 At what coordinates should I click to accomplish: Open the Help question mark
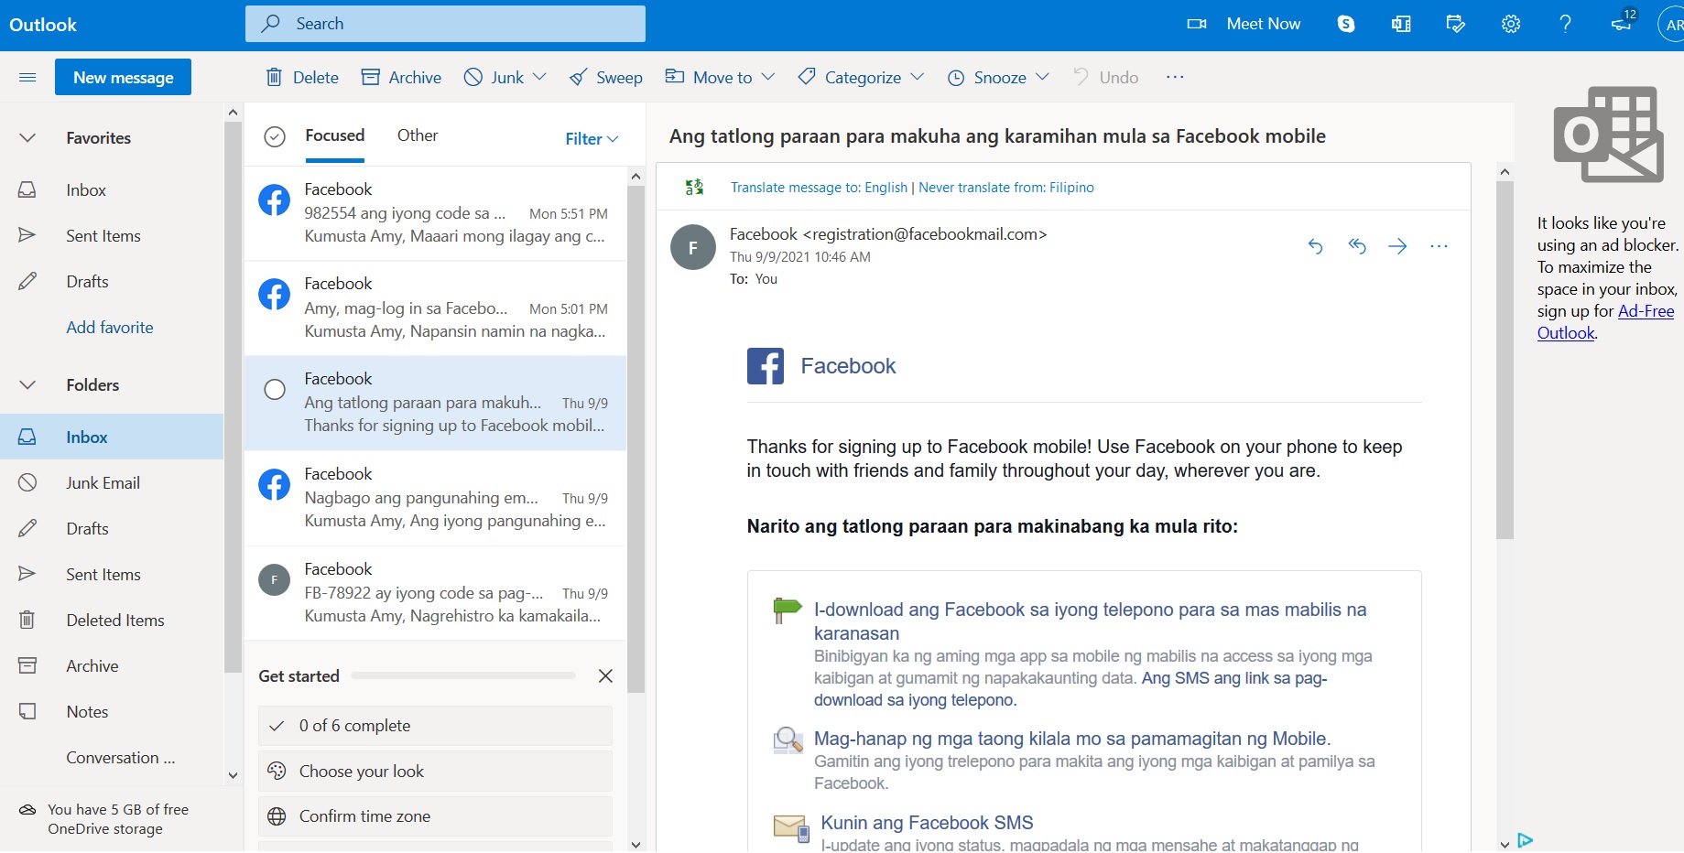tap(1566, 25)
